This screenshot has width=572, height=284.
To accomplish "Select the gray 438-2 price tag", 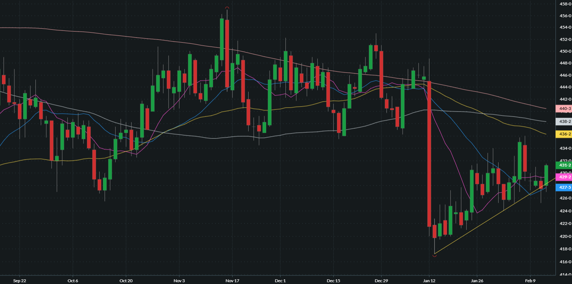I will [x=564, y=122].
